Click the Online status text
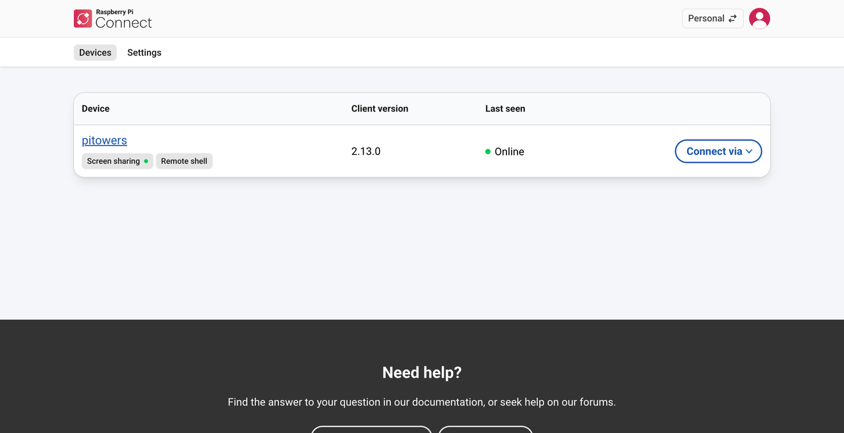The height and width of the screenshot is (433, 844). point(509,152)
